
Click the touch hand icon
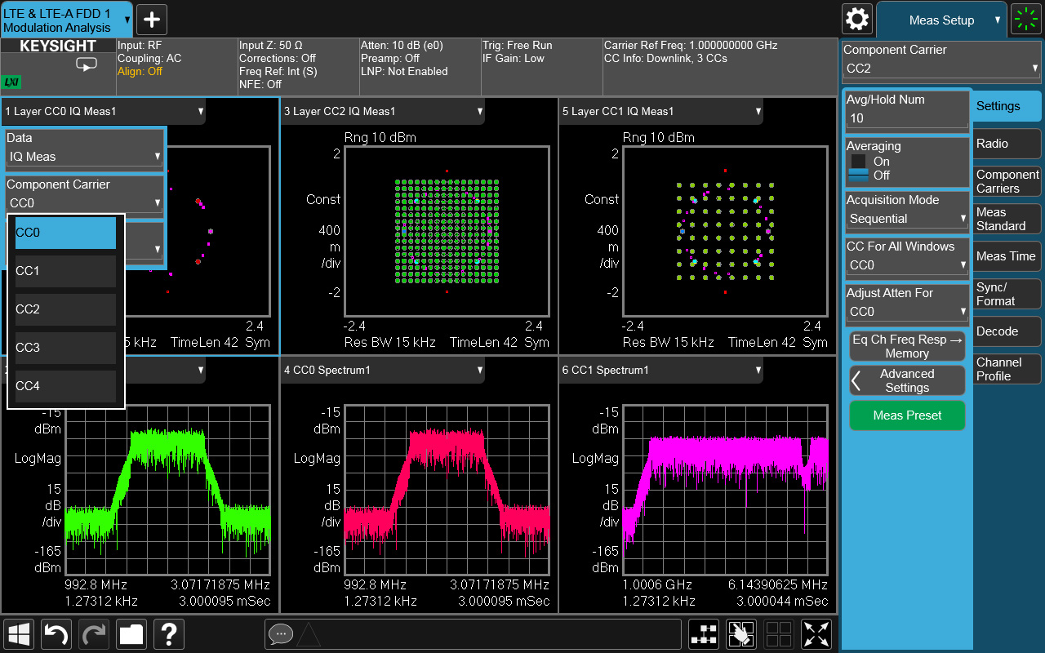pyautogui.click(x=741, y=634)
